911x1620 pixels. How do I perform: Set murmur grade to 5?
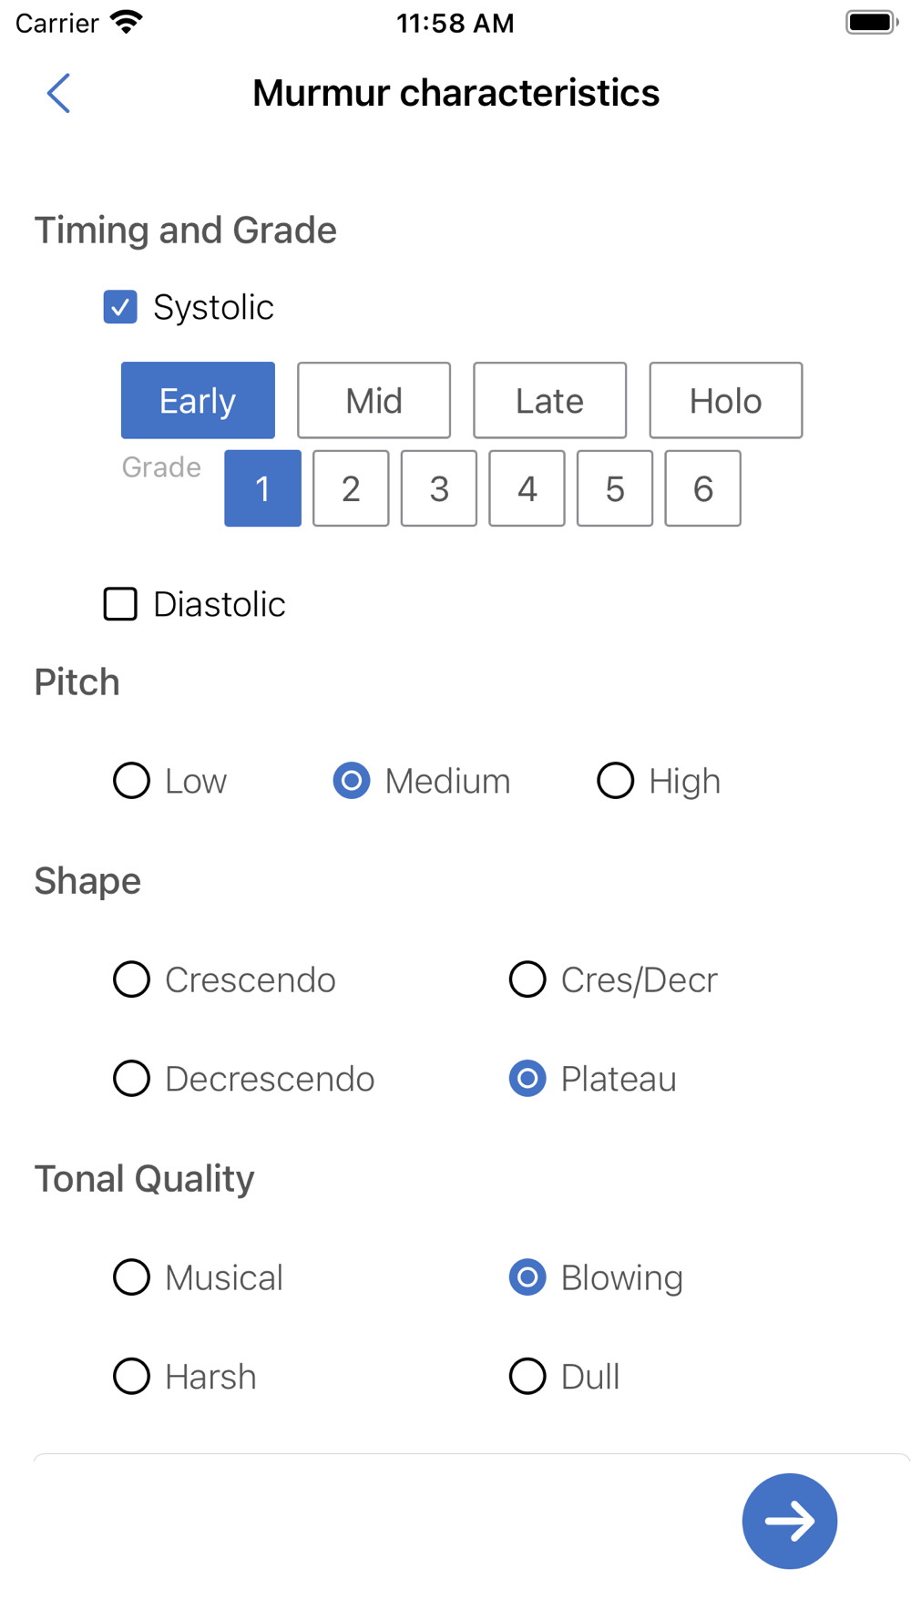click(x=615, y=488)
